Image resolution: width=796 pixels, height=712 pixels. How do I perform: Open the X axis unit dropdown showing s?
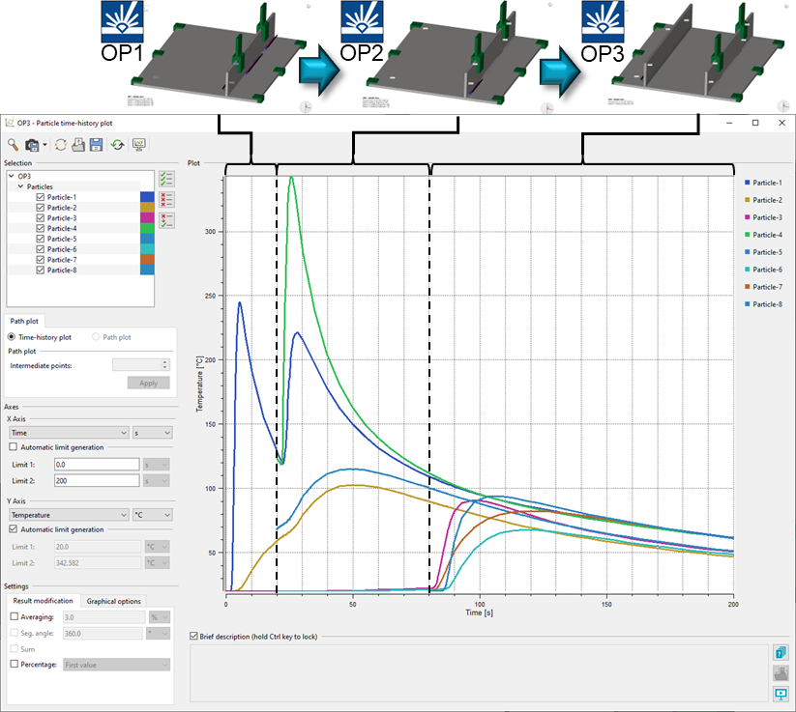tap(152, 433)
